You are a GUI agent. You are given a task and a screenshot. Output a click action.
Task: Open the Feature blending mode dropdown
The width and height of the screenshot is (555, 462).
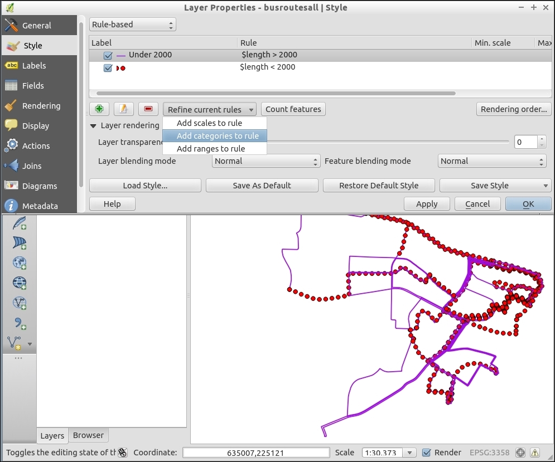[491, 161]
